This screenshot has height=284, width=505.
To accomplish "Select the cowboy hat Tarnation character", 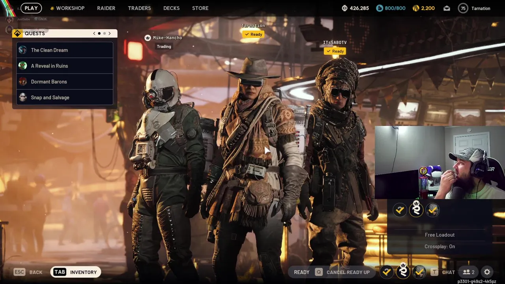I will click(x=252, y=166).
